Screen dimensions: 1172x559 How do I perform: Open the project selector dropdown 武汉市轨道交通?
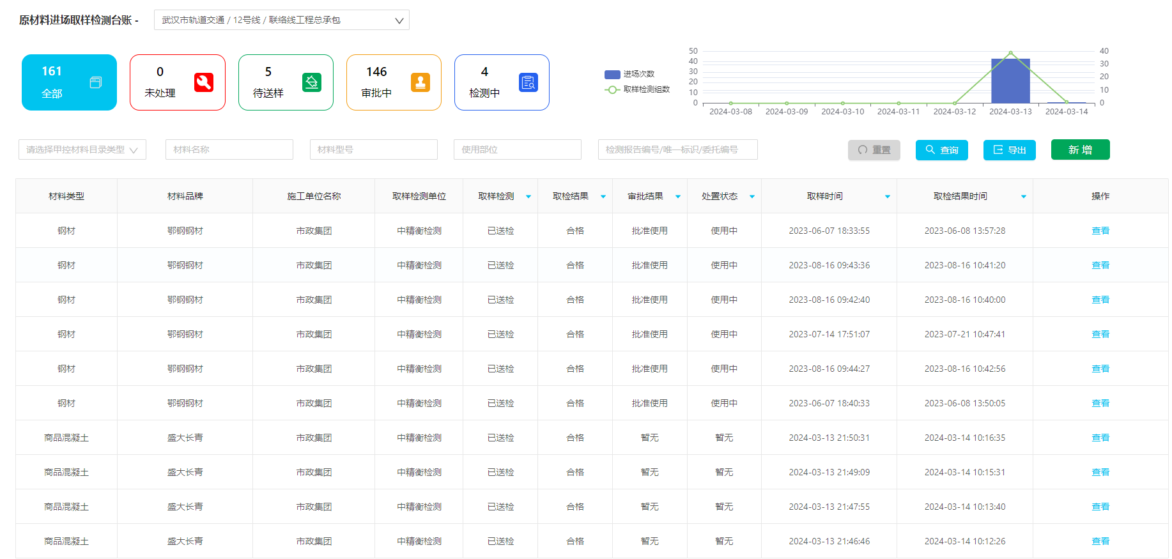[281, 20]
